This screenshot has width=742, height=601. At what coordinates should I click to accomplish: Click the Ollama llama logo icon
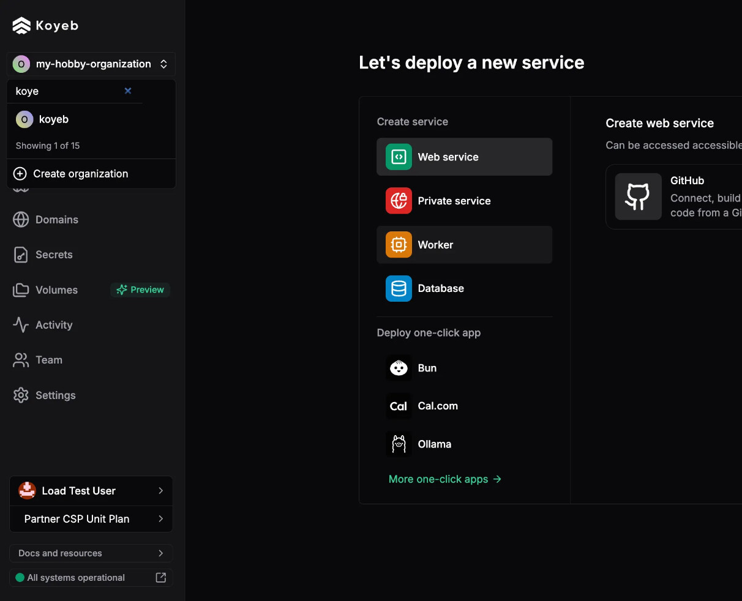click(x=399, y=444)
